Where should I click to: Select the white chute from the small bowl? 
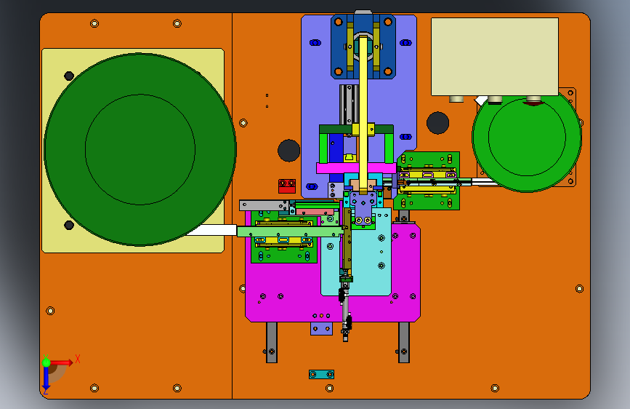[x=484, y=182]
